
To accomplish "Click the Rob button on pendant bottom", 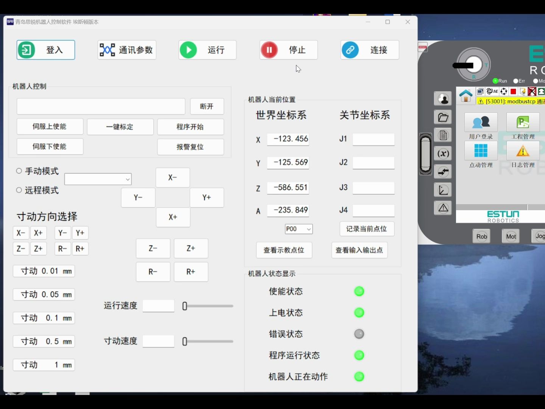I will click(481, 236).
